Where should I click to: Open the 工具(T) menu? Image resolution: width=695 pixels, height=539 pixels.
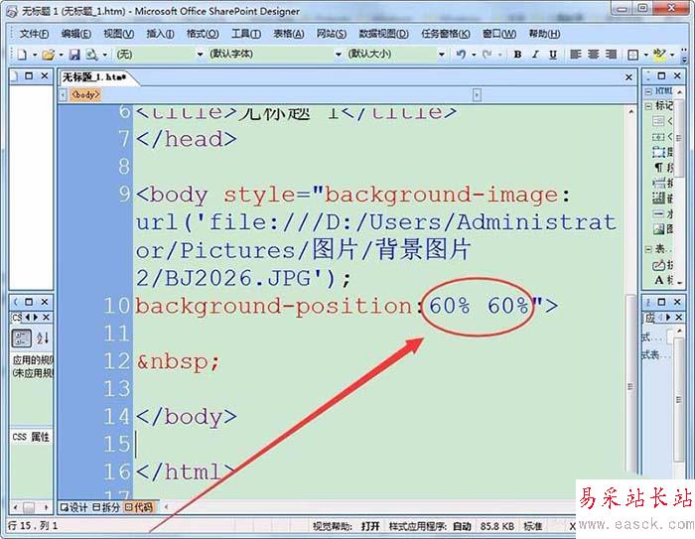(246, 34)
